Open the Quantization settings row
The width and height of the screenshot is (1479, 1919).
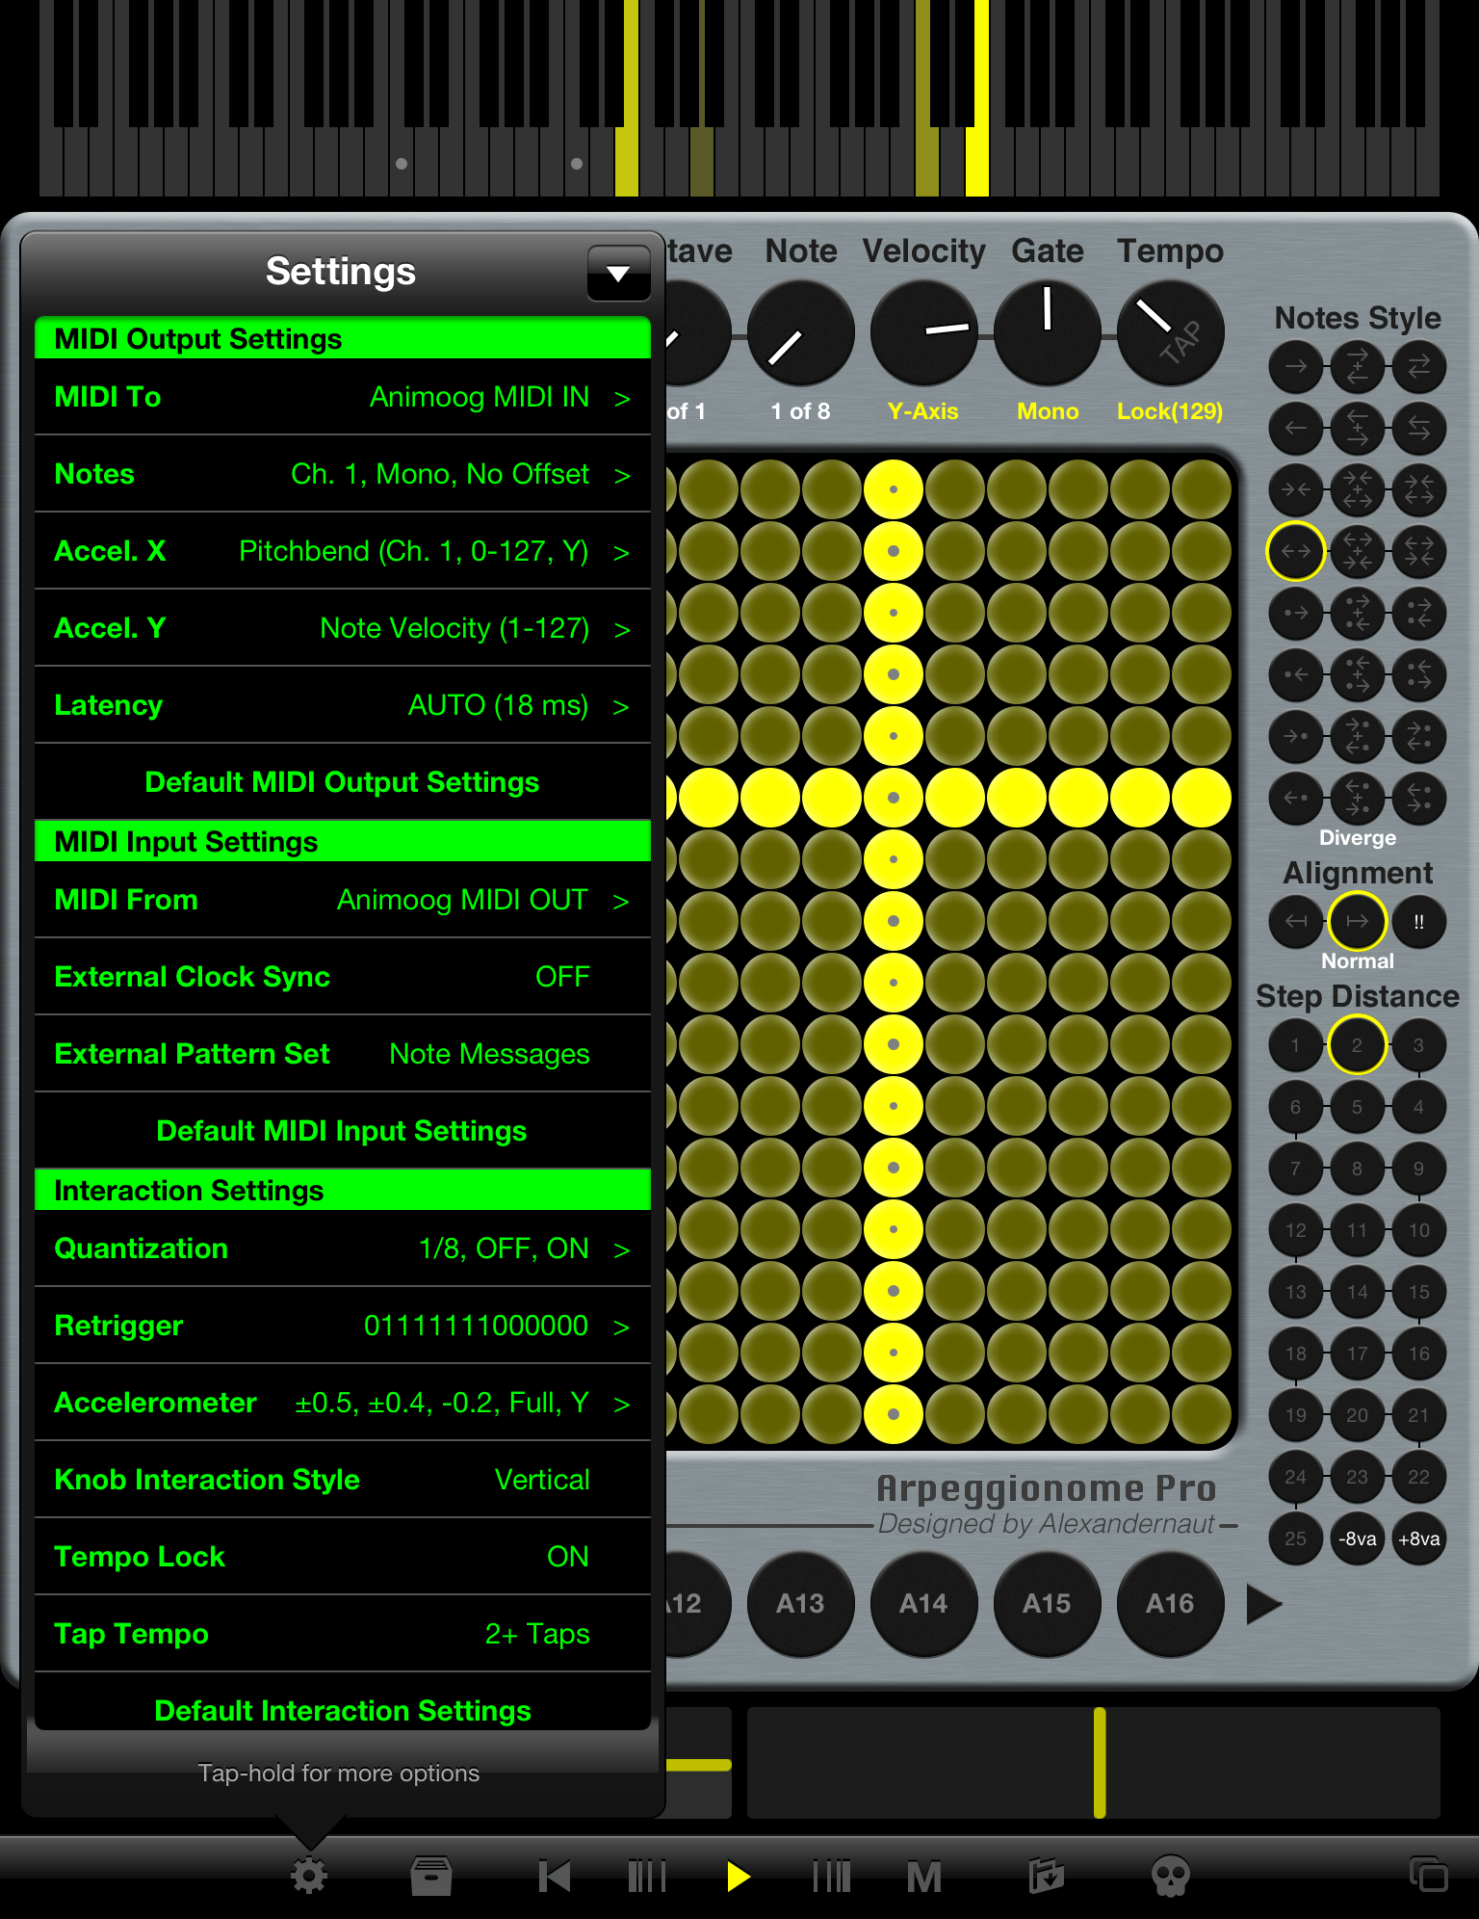point(342,1249)
